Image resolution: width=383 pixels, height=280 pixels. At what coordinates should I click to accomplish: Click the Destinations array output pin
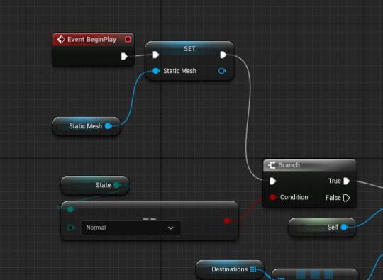pos(253,269)
